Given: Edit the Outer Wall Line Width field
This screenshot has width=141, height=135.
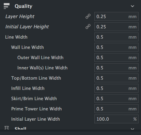Looking at the screenshot, I should [x=116, y=57].
